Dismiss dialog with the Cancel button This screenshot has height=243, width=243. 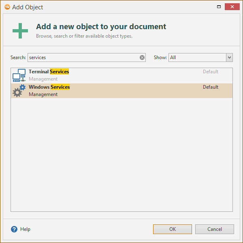[215, 229]
